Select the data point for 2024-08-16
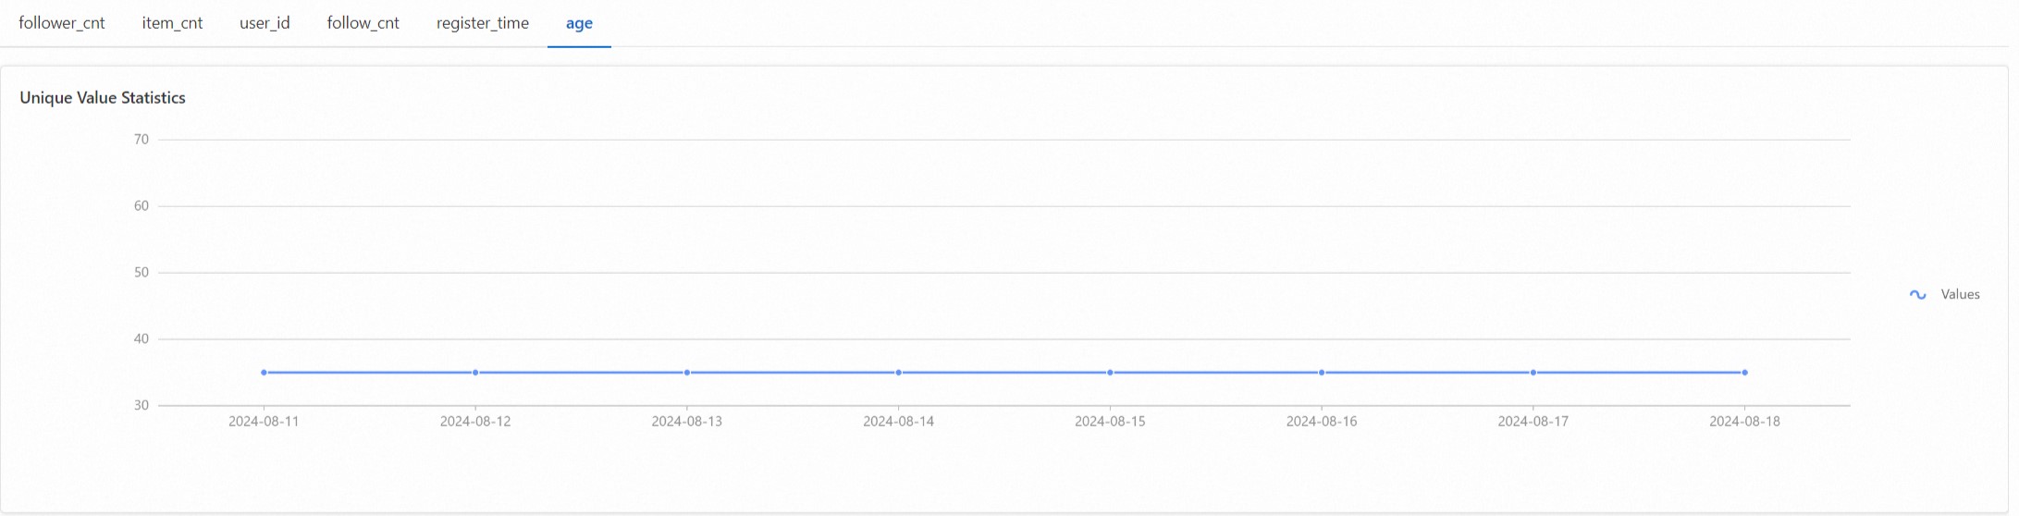This screenshot has width=2019, height=516. pos(1322,373)
